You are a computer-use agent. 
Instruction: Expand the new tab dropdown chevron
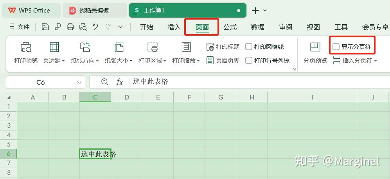pyautogui.click(x=265, y=11)
